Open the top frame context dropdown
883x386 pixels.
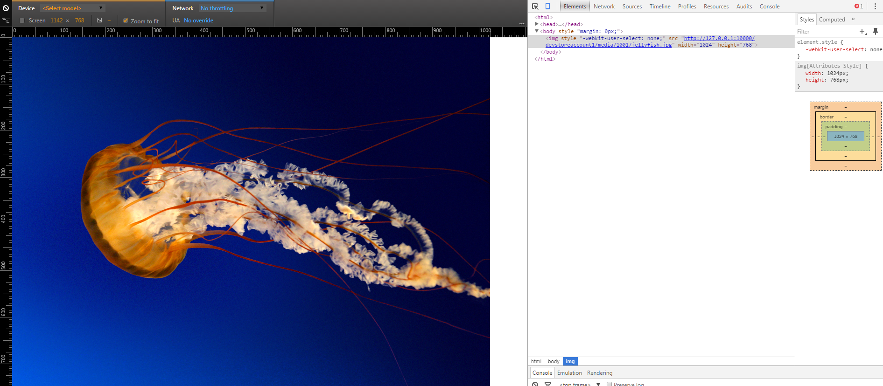click(x=580, y=384)
